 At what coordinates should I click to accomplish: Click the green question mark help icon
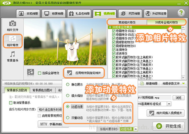181,12
